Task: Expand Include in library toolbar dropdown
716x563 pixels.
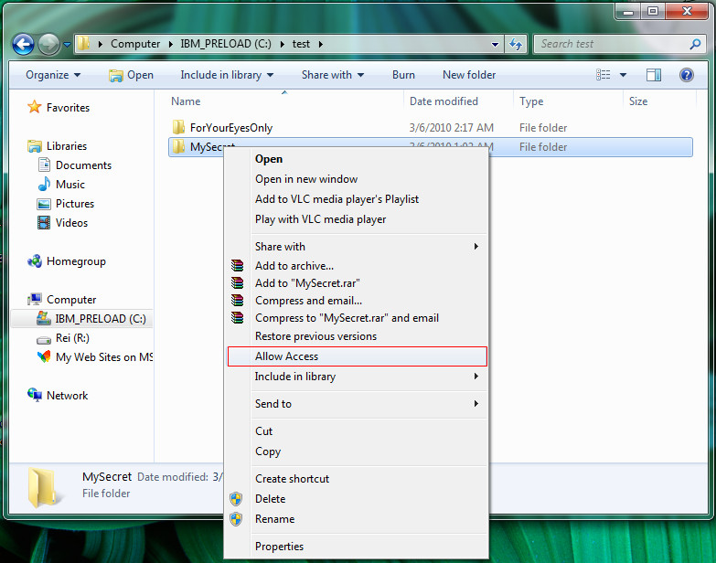Action: (227, 75)
